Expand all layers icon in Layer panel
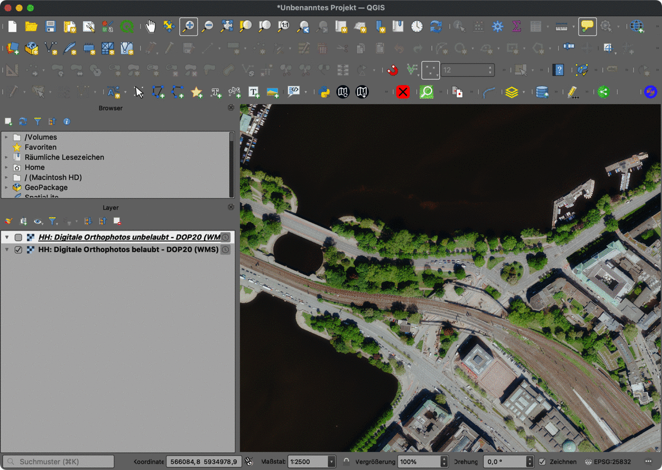The width and height of the screenshot is (662, 470). click(88, 222)
